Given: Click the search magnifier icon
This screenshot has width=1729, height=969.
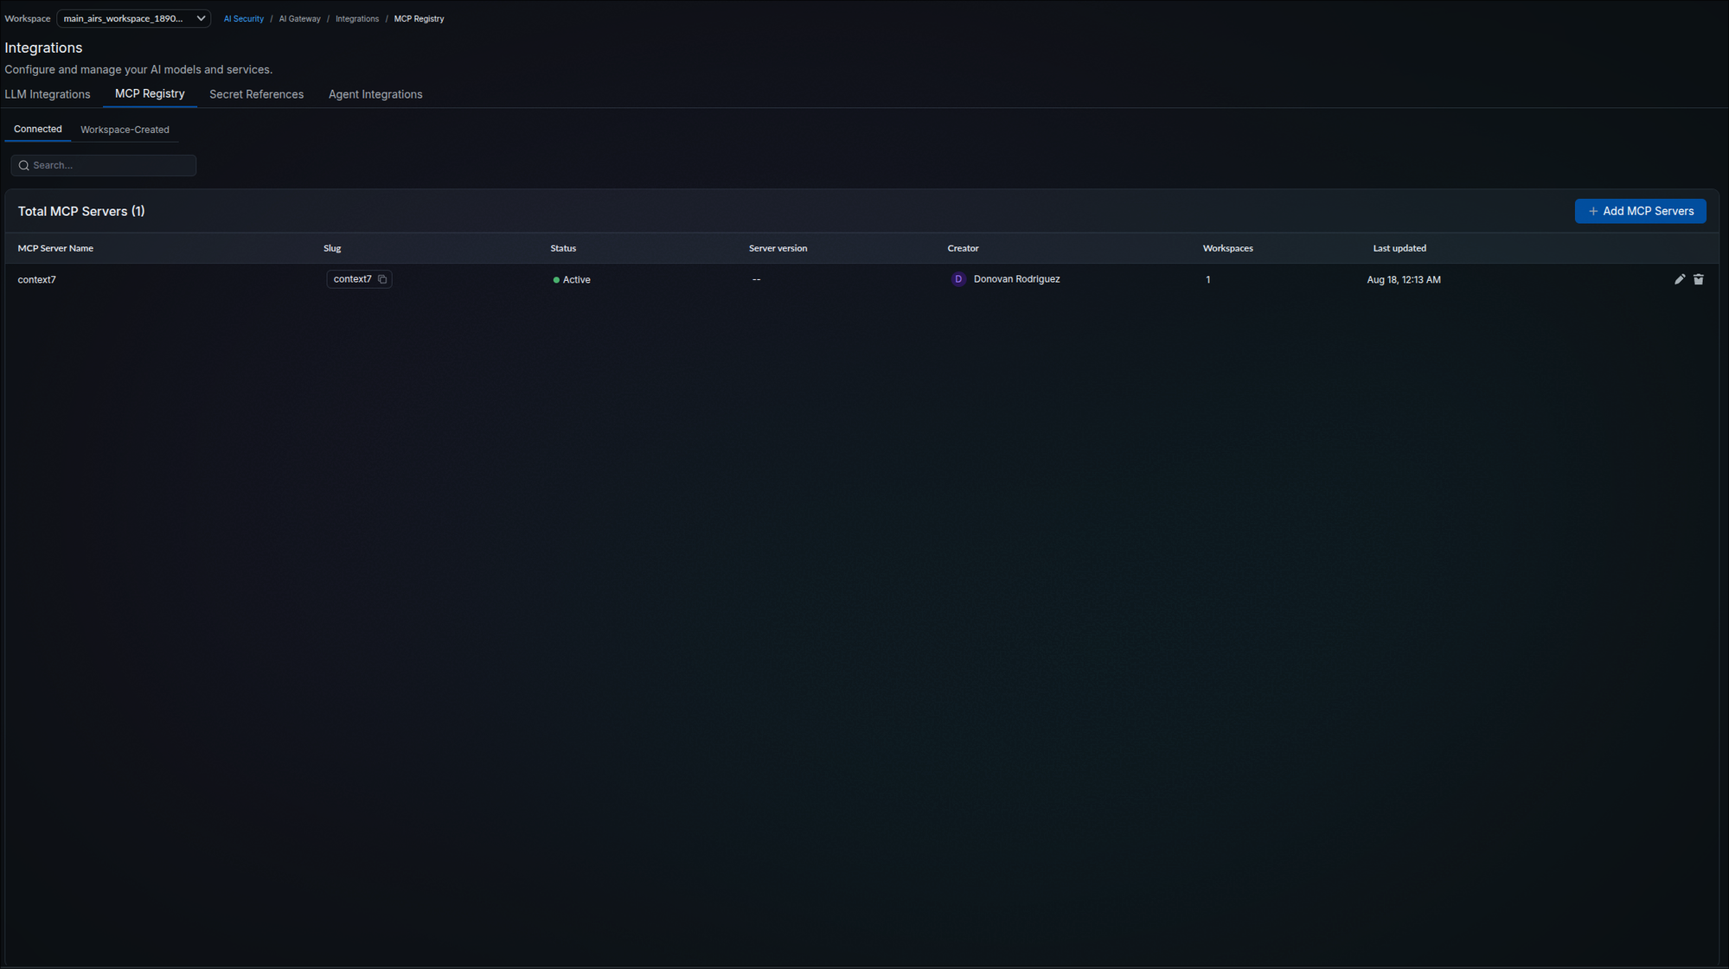Looking at the screenshot, I should coord(24,165).
